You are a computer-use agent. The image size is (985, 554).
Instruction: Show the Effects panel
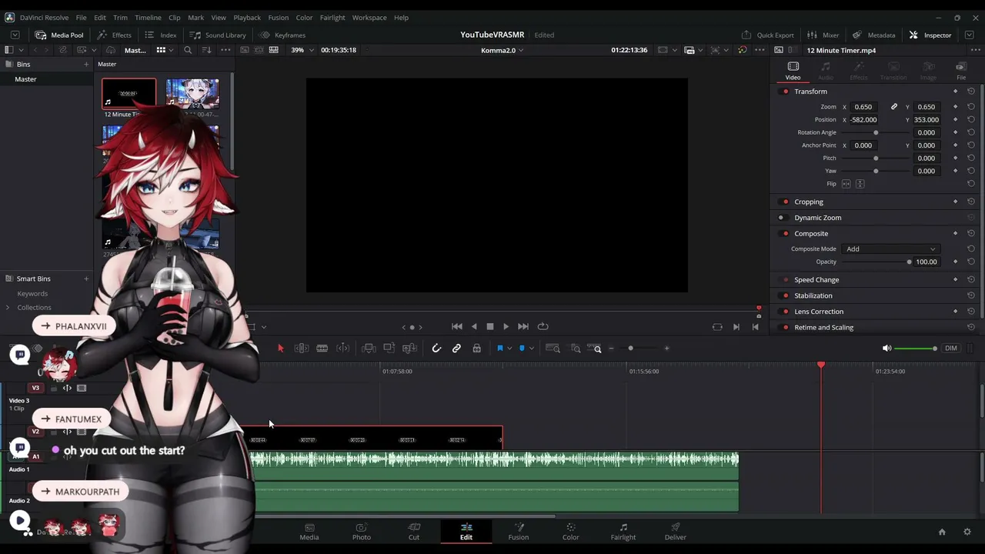pos(114,35)
